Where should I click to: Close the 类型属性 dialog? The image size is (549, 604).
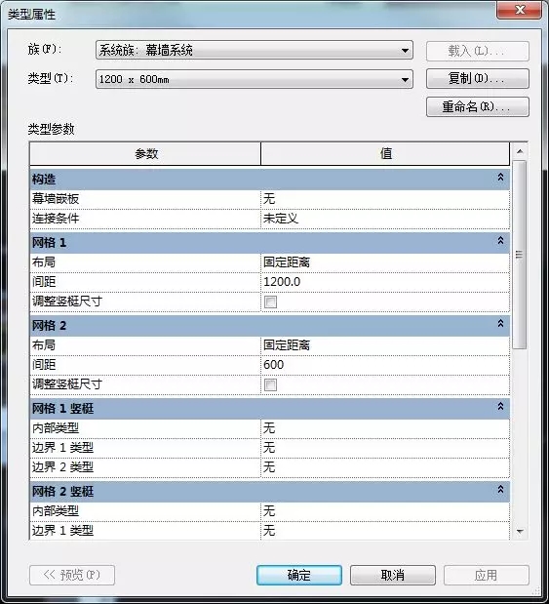click(x=520, y=10)
